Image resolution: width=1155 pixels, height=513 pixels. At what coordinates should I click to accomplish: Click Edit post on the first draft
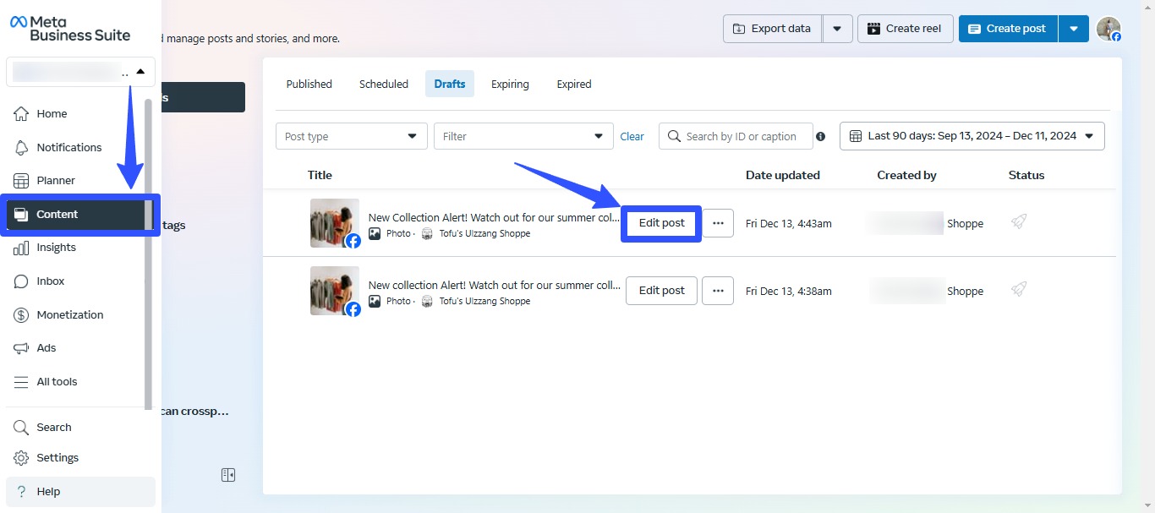661,223
